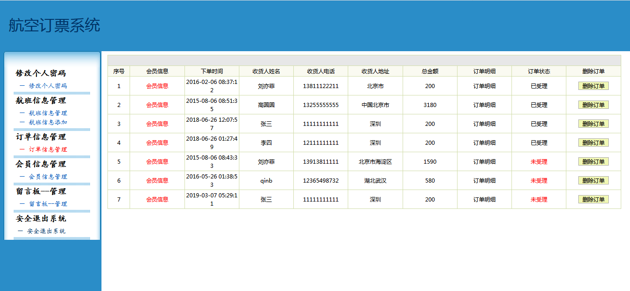Click 已受理 status of 李四 order
The width and height of the screenshot is (630, 291).
[539, 143]
